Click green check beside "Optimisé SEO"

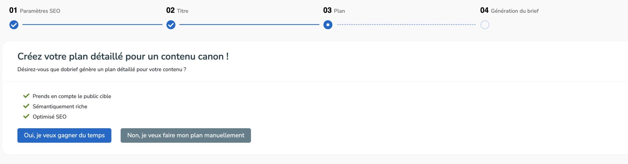coord(26,116)
